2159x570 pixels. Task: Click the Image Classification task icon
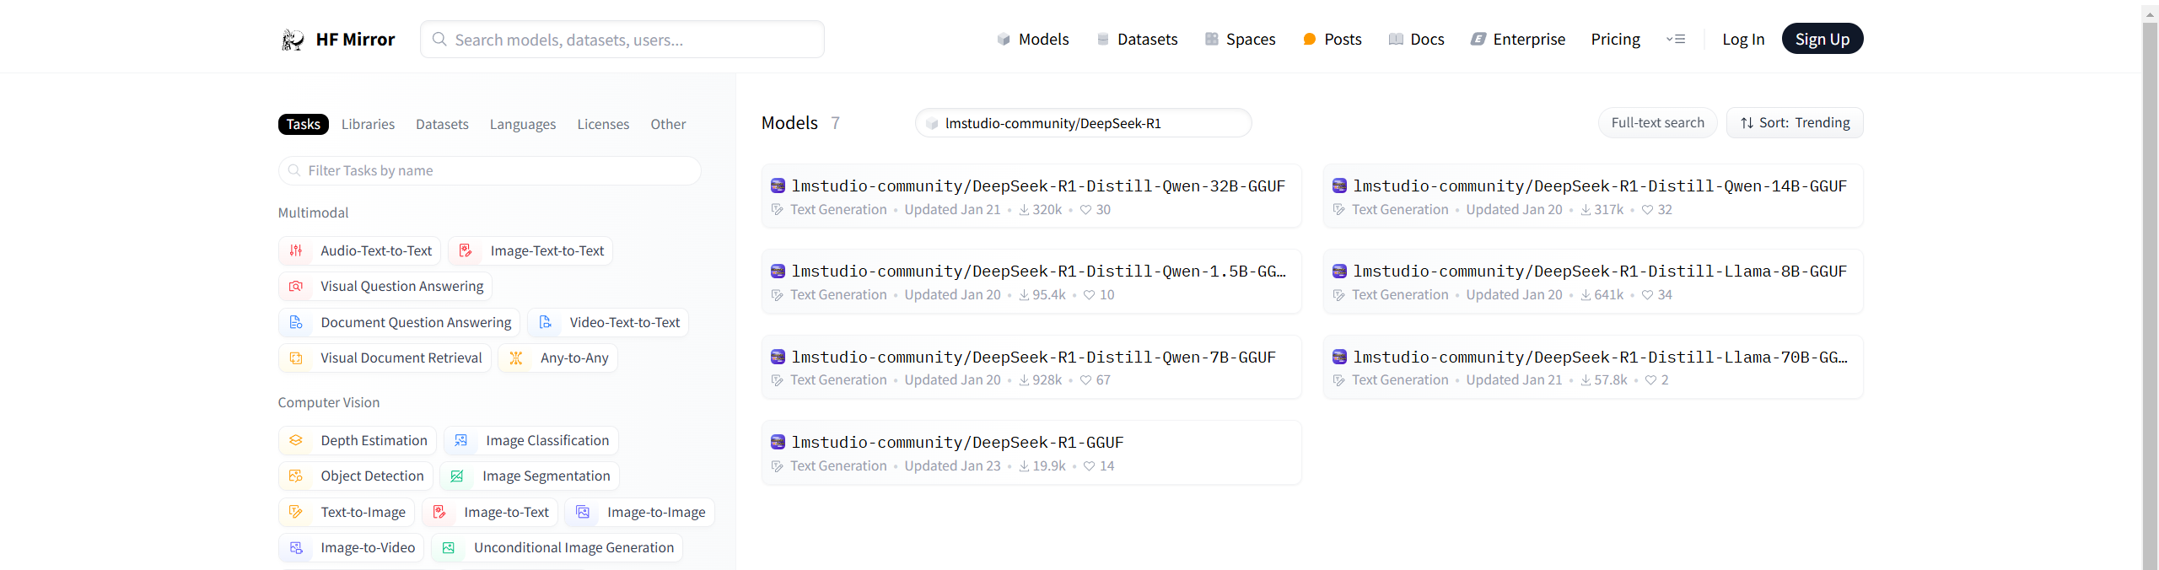[461, 441]
